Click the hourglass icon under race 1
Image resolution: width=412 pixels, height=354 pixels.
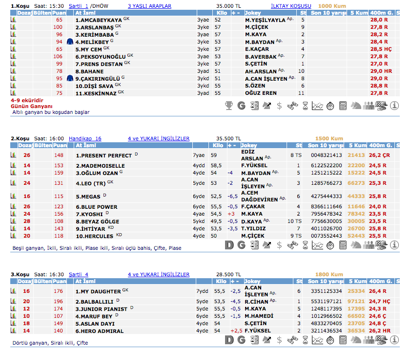[x=305, y=105]
